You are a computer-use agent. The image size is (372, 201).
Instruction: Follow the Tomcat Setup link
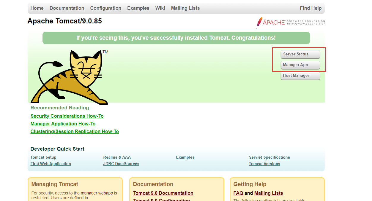43,157
